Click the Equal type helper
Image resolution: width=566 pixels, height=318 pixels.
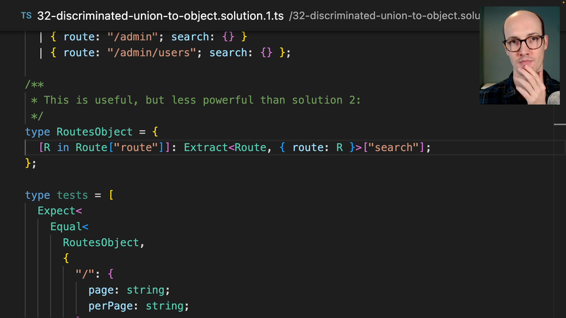[67, 227]
